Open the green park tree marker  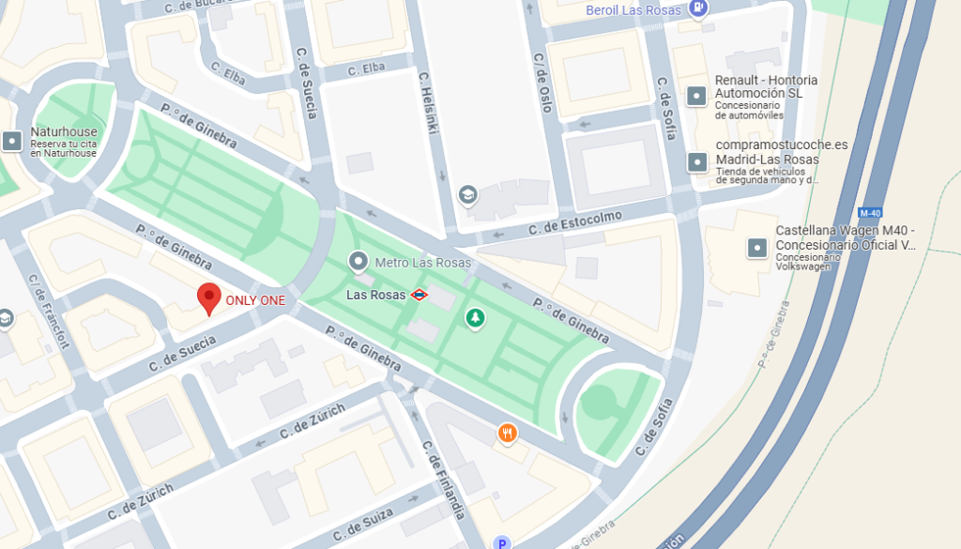tap(475, 319)
